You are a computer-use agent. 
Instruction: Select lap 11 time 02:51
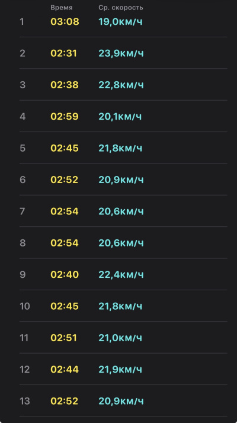pyautogui.click(x=64, y=338)
